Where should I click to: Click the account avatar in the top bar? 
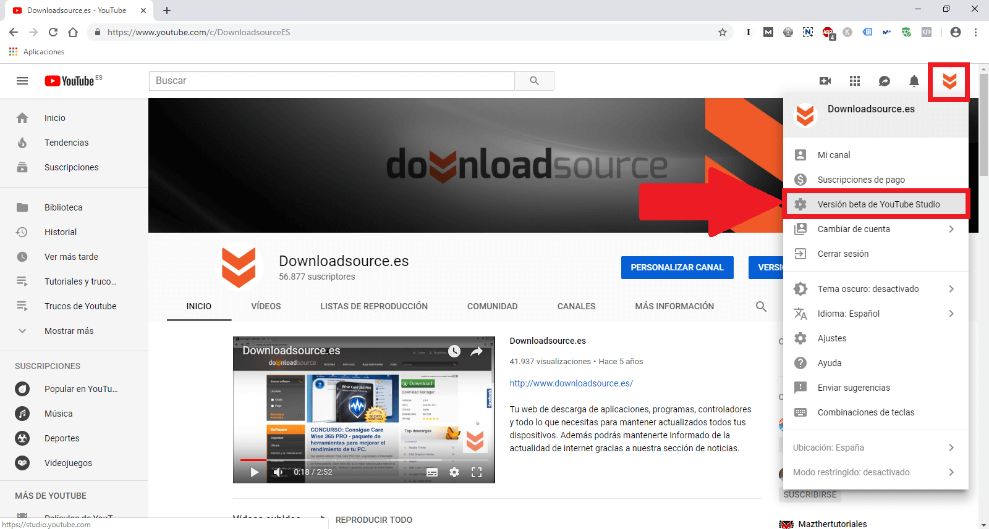(x=949, y=81)
